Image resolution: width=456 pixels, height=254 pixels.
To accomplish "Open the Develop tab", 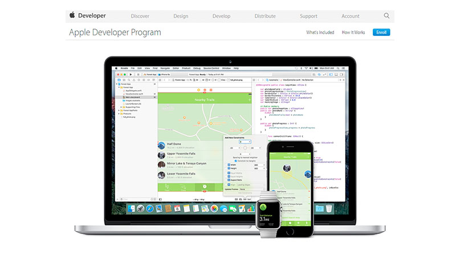I will pyautogui.click(x=221, y=16).
